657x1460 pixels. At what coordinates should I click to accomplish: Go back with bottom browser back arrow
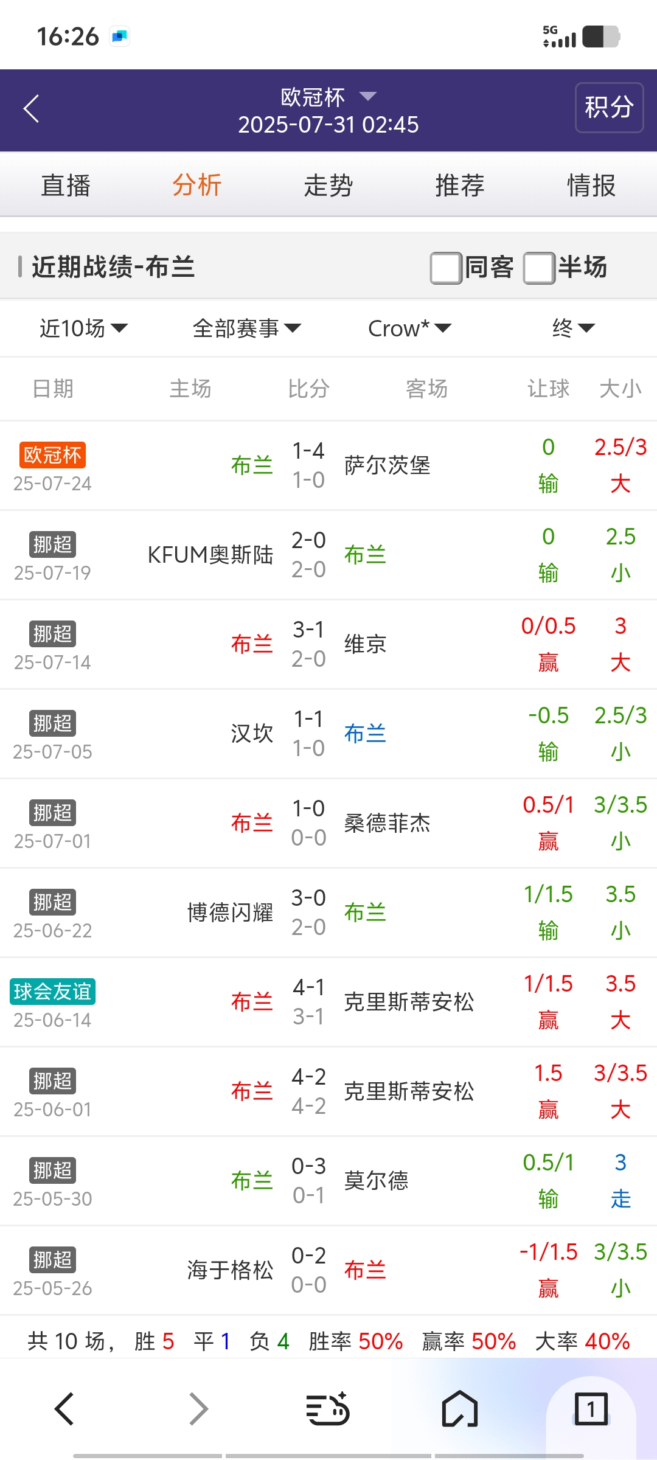64,1409
